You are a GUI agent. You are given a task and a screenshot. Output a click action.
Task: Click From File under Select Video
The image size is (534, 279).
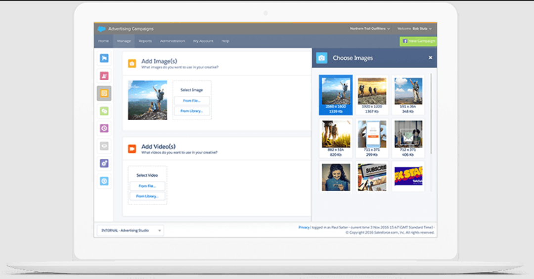coord(147,186)
